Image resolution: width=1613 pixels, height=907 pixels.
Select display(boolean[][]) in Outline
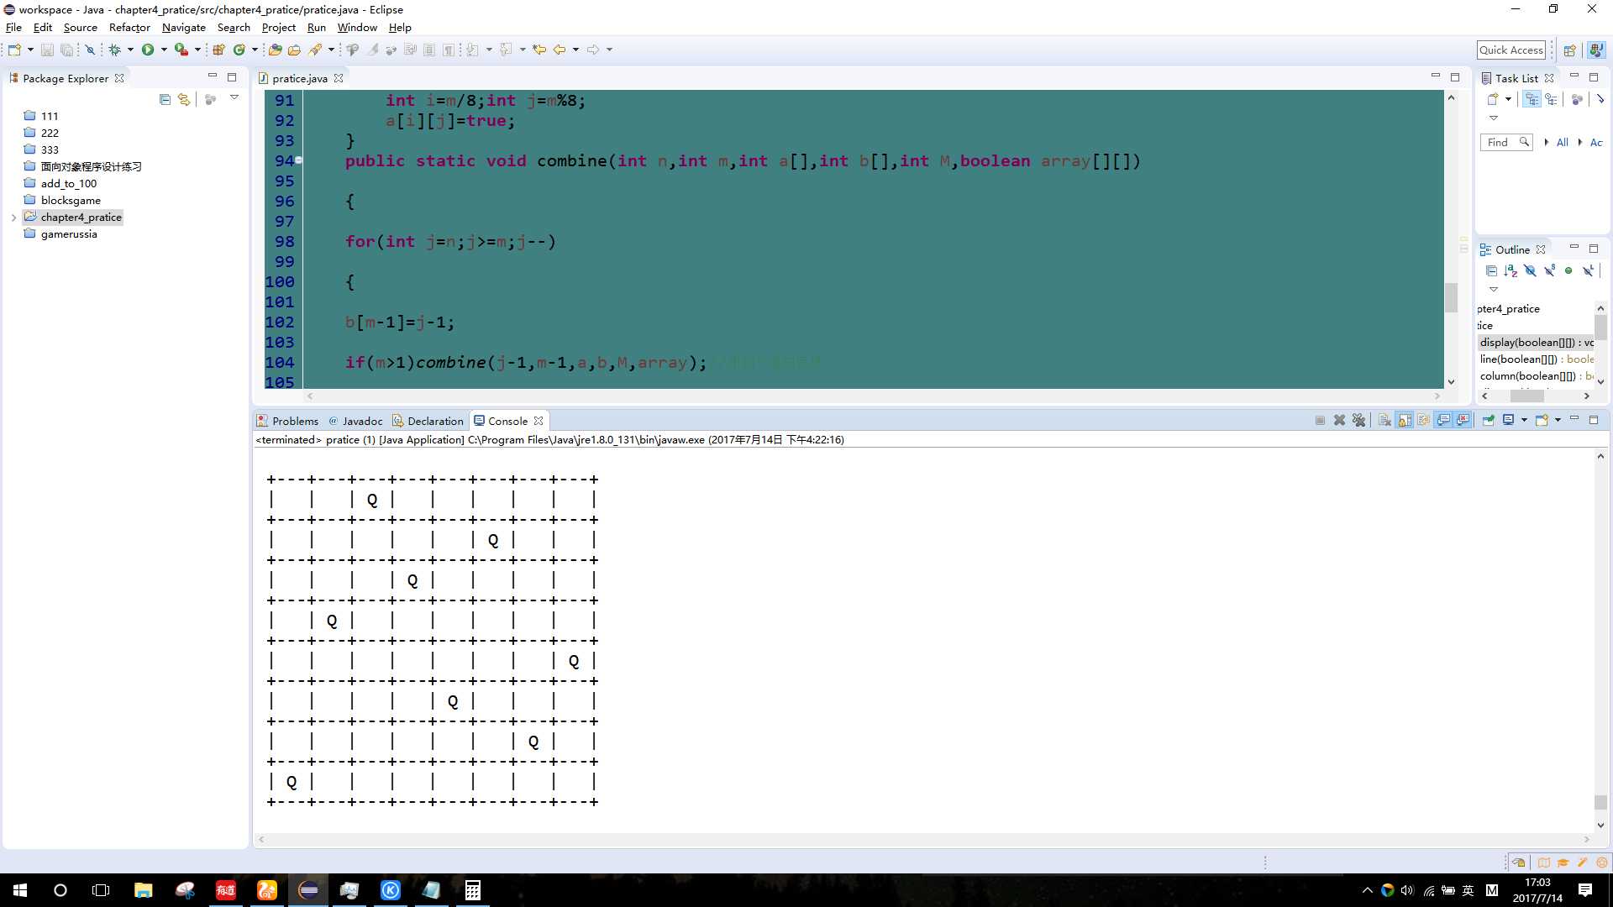click(1536, 343)
